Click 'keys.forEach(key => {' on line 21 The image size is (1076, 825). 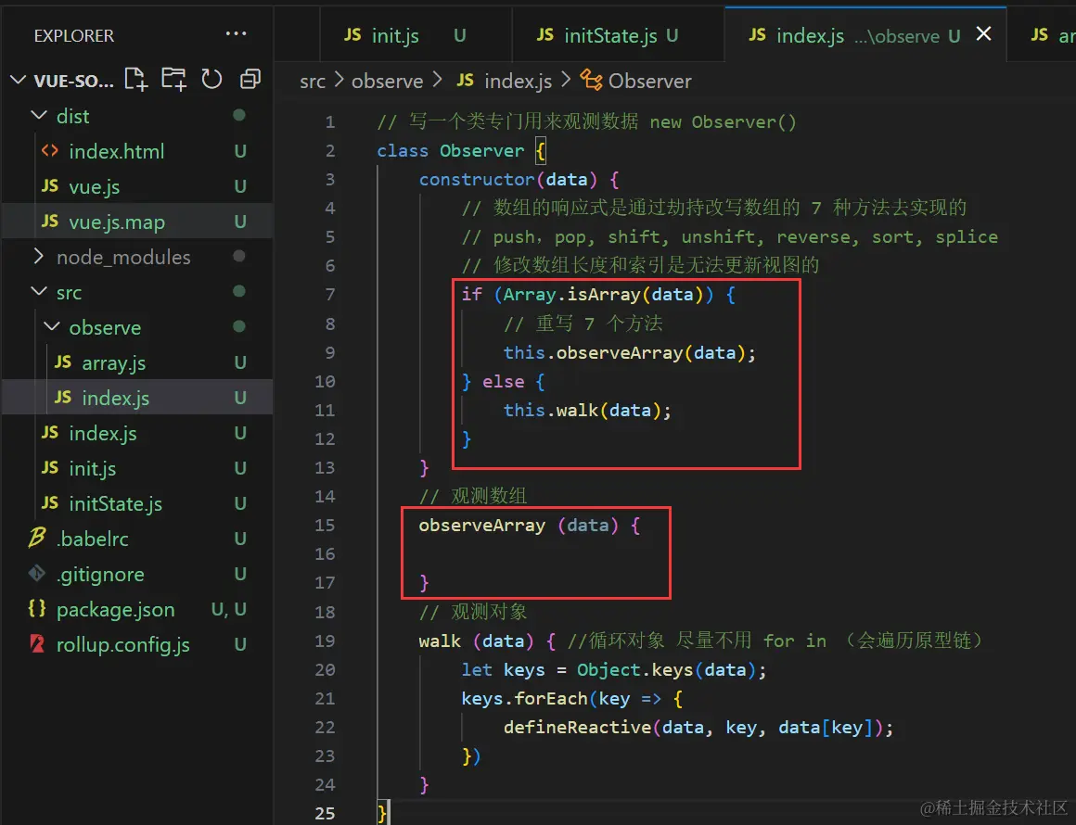[571, 699]
